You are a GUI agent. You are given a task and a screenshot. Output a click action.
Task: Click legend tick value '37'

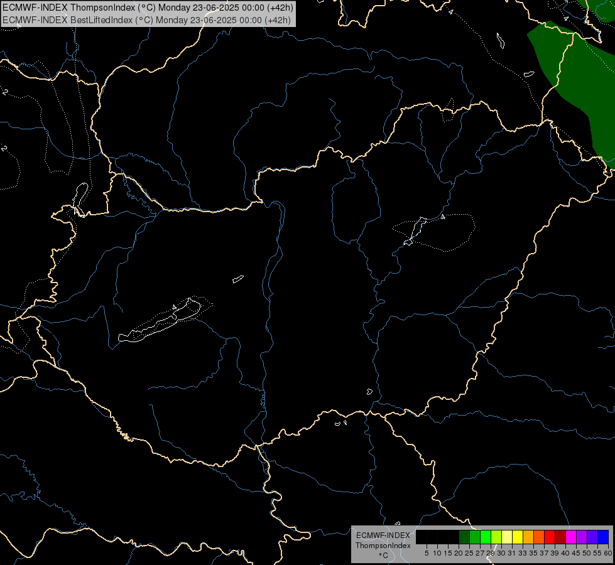544,553
